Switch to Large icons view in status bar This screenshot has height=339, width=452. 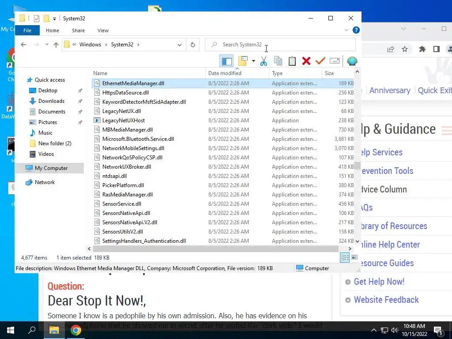point(354,257)
